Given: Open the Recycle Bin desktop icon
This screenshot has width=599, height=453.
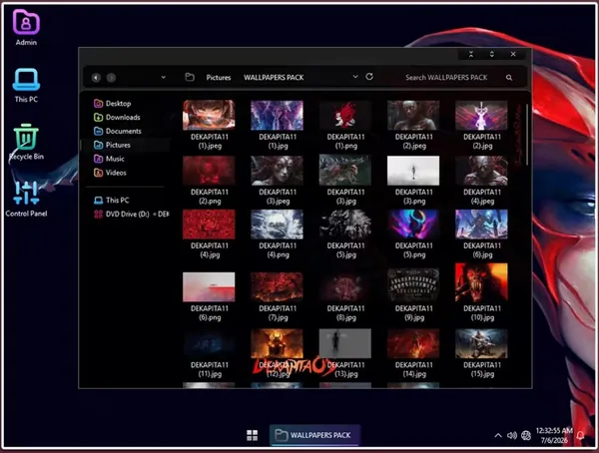Looking at the screenshot, I should click(x=26, y=142).
